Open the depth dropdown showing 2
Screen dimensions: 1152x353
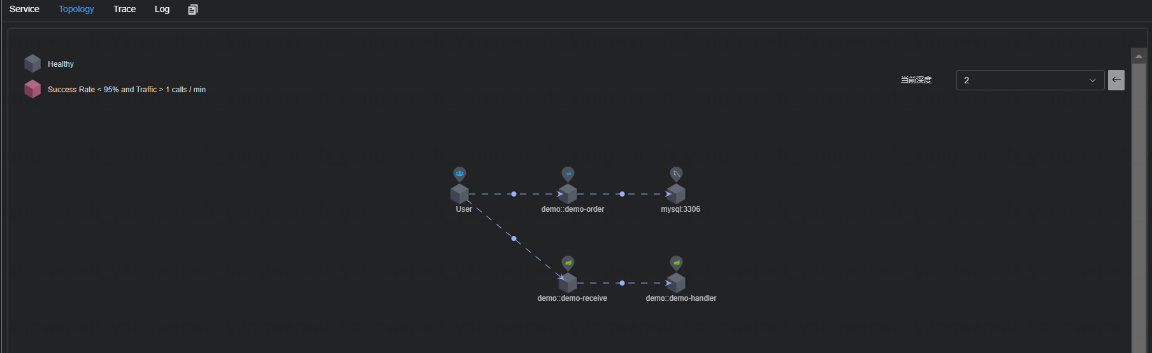1030,80
